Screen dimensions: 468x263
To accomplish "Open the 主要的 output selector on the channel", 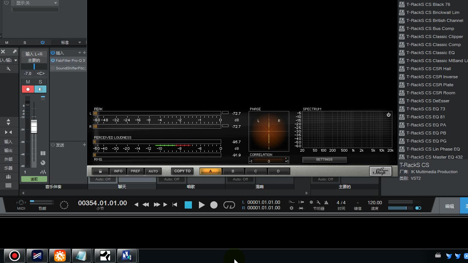I will tap(34, 60).
